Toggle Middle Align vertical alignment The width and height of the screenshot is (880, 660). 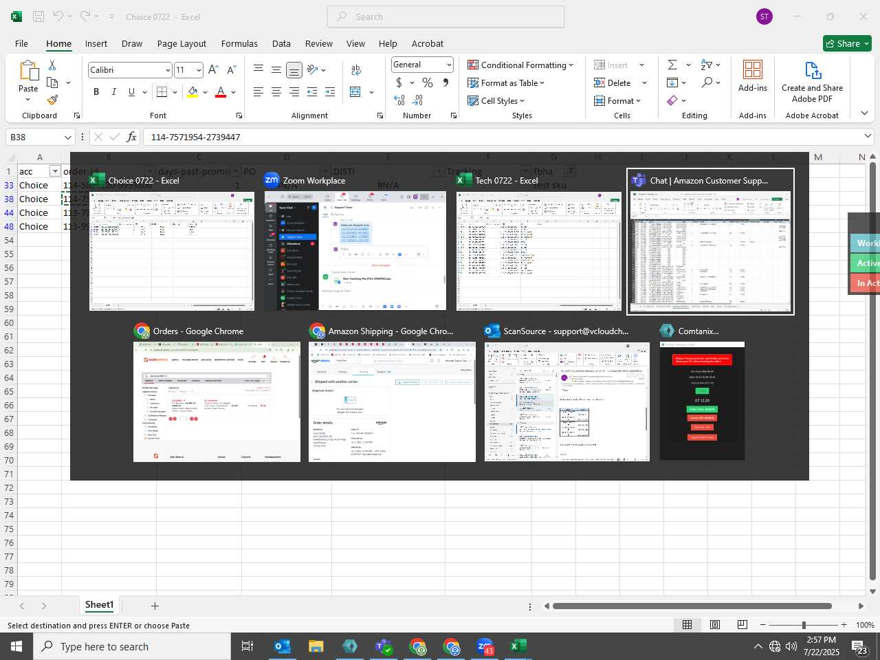[276, 70]
